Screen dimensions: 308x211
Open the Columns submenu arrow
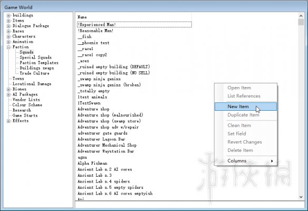272,161
